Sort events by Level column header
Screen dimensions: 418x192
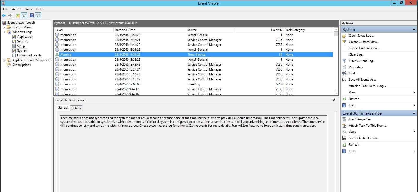[x=84, y=30]
